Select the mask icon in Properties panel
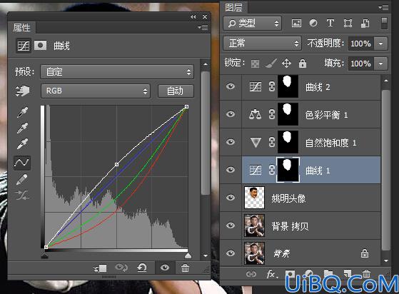 (40, 46)
